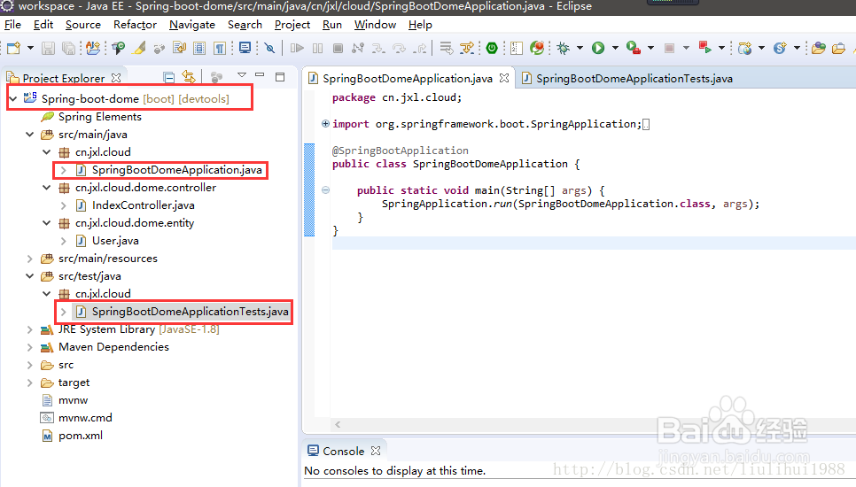Screen dimensions: 856x487
Task: Click the green relaunch icon with red dot
Action: click(537, 48)
